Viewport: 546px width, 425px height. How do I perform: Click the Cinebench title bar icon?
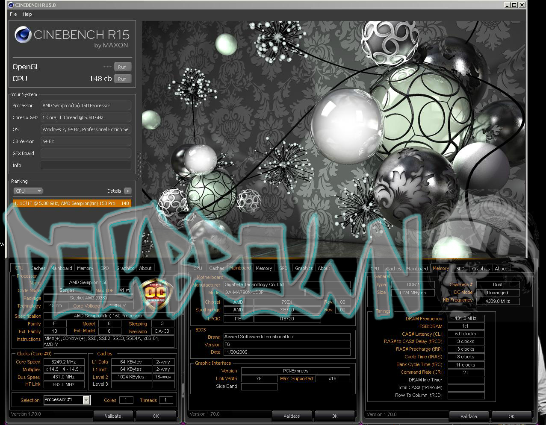coord(11,5)
